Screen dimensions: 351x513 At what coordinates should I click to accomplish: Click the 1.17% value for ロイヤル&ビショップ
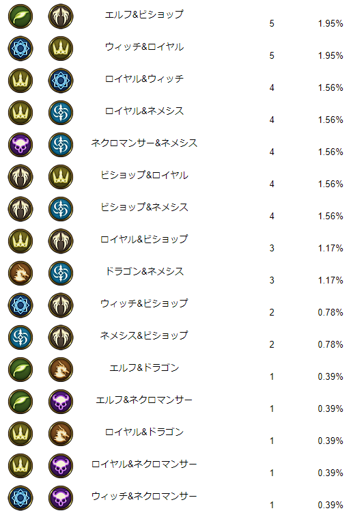(331, 249)
